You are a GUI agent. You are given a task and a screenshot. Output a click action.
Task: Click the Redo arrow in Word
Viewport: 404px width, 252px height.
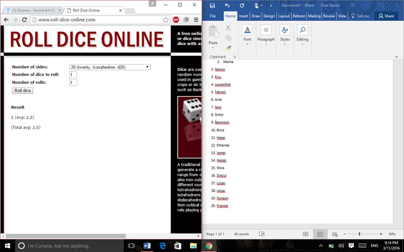pos(242,5)
